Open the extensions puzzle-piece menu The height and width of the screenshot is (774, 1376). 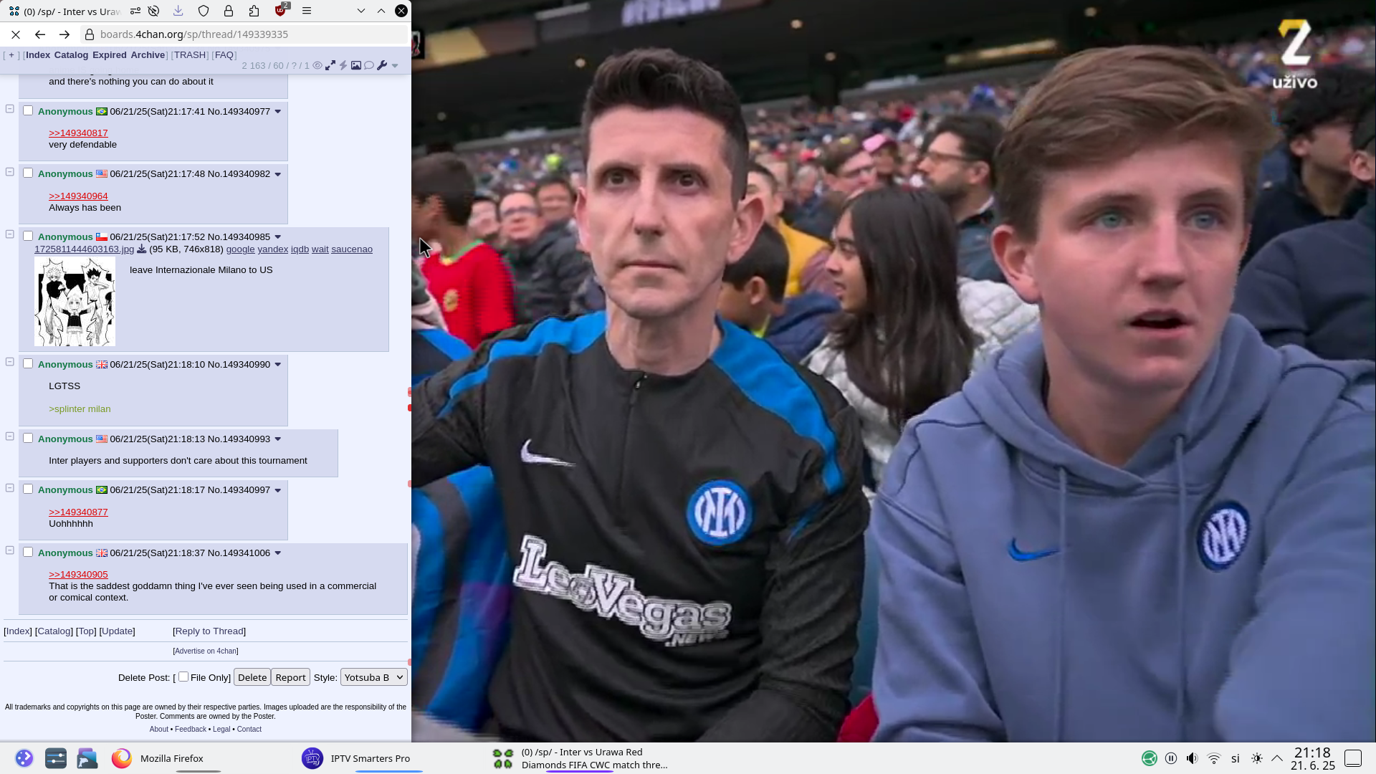[x=254, y=11]
